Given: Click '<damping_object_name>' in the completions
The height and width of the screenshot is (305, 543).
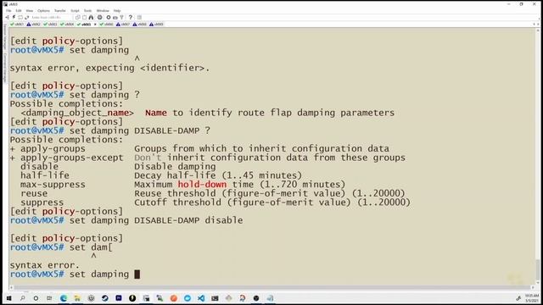Looking at the screenshot, I should tap(77, 113).
